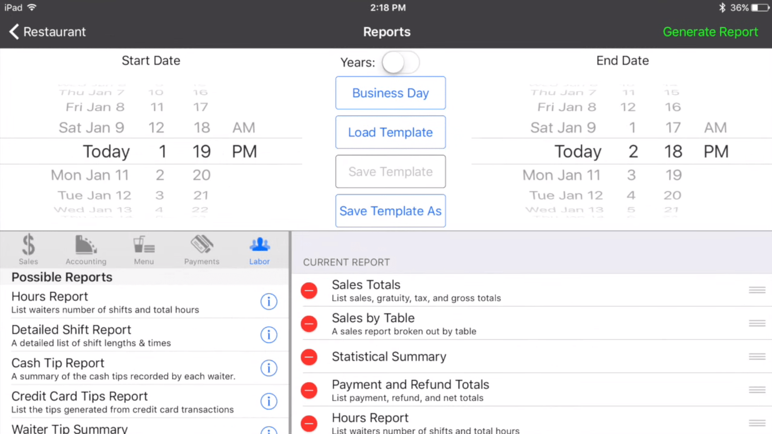Remove Statistical Summary from the current report
Screen dimensions: 772x434
(x=309, y=357)
